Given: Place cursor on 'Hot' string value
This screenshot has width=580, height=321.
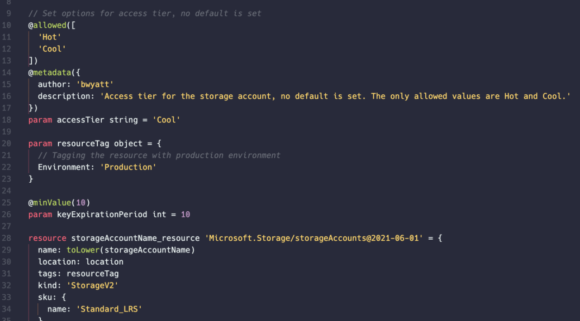Looking at the screenshot, I should coord(50,37).
